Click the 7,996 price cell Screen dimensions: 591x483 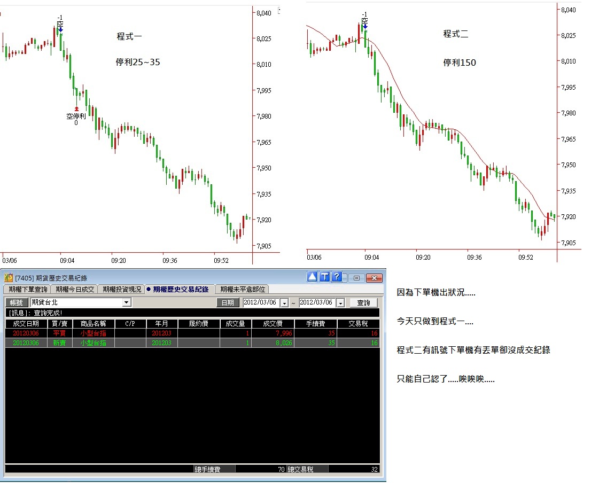[273, 333]
